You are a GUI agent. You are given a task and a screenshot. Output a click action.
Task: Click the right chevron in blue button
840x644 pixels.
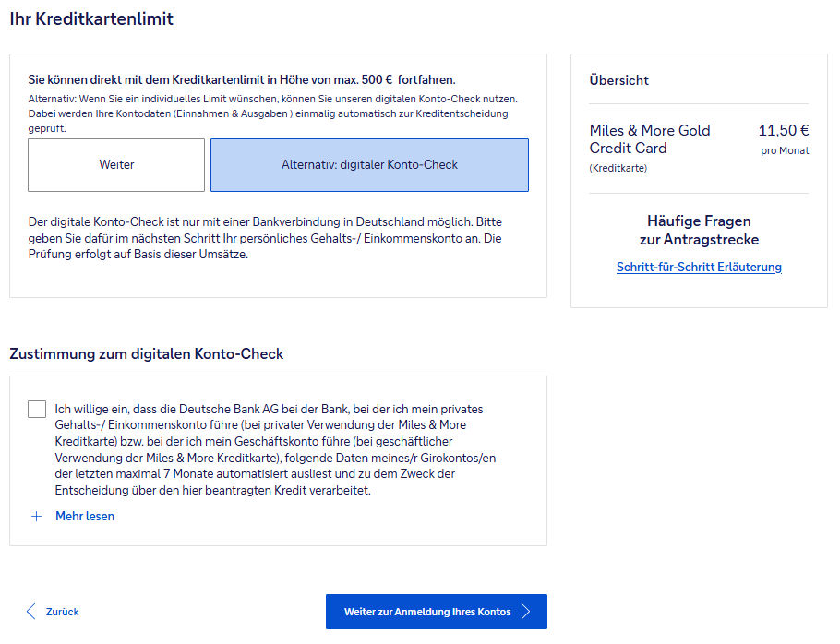pyautogui.click(x=526, y=612)
